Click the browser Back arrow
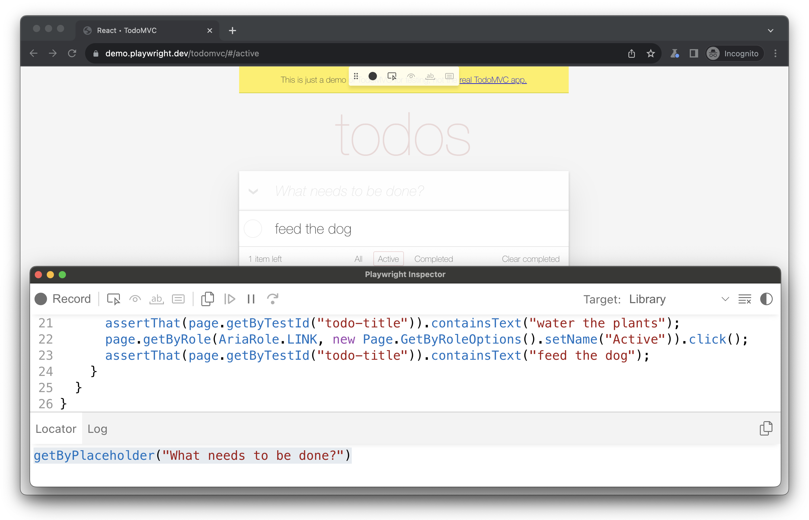The height and width of the screenshot is (520, 809). [x=34, y=53]
